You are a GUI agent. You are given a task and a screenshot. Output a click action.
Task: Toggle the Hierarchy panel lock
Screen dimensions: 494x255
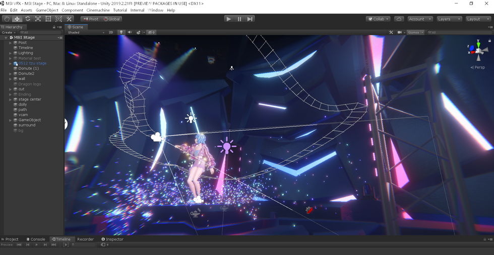tap(54, 27)
